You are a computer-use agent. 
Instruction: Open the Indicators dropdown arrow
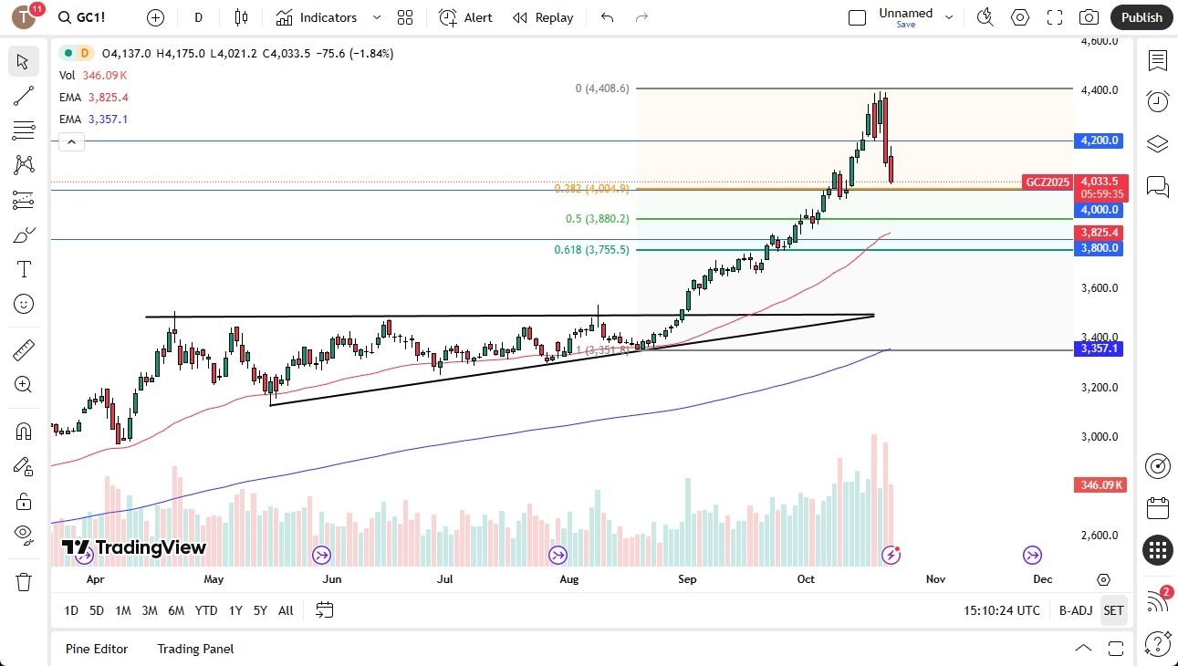pos(375,17)
